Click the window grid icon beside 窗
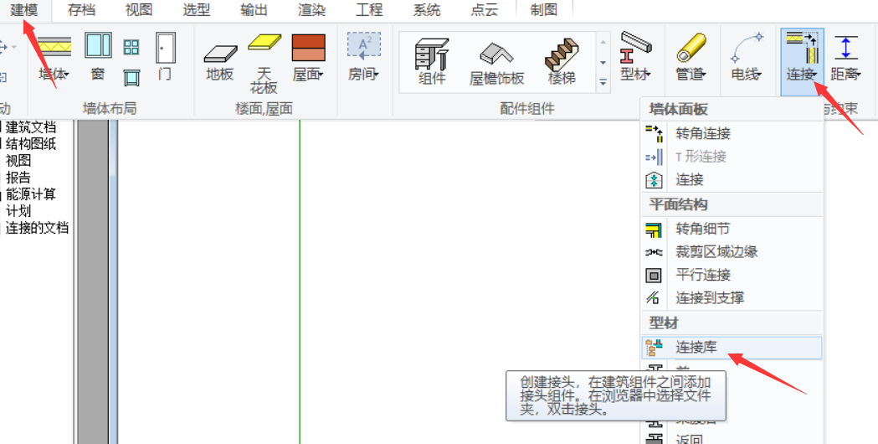Screen dimensions: 878x444 click(131, 47)
